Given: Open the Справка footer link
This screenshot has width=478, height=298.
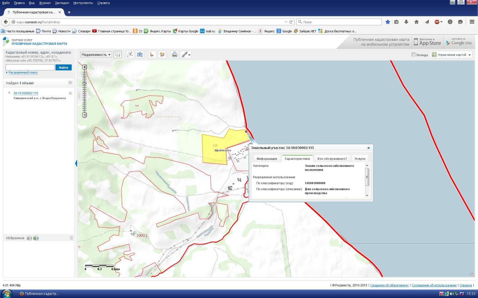Looking at the screenshot, I should click(x=466, y=285).
